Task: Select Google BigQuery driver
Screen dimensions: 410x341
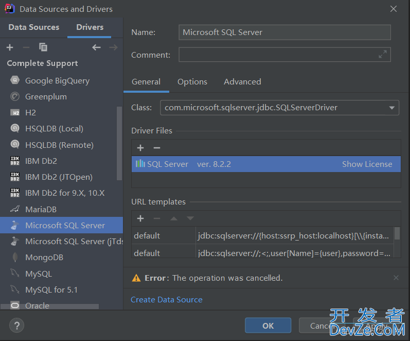Action: pyautogui.click(x=61, y=80)
